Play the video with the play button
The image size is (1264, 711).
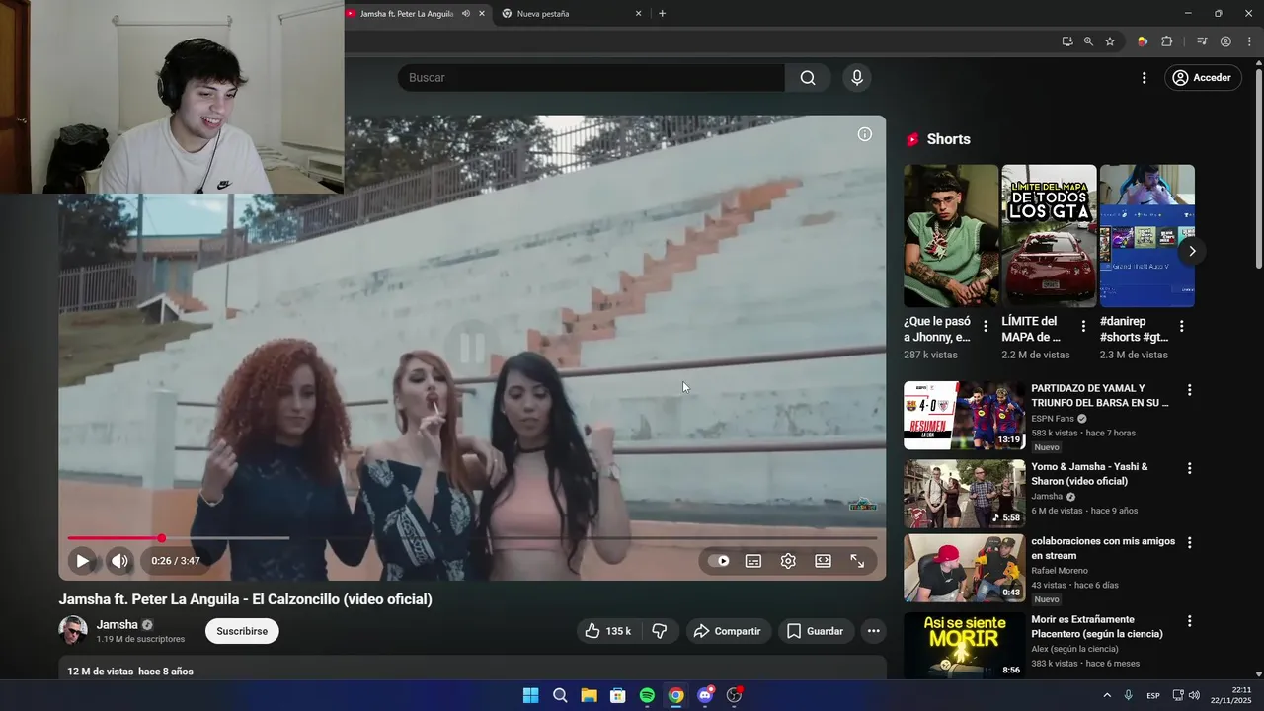coord(83,561)
